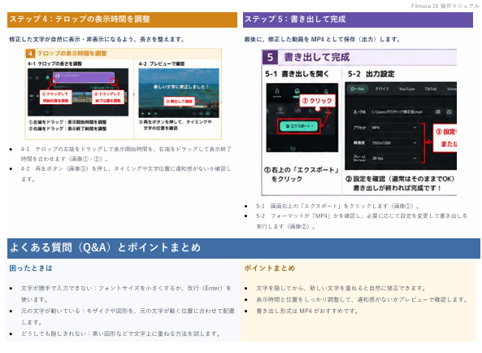
Task: Click the bullet 表示時間と位置をしっかり調整して
Action: 362,299
